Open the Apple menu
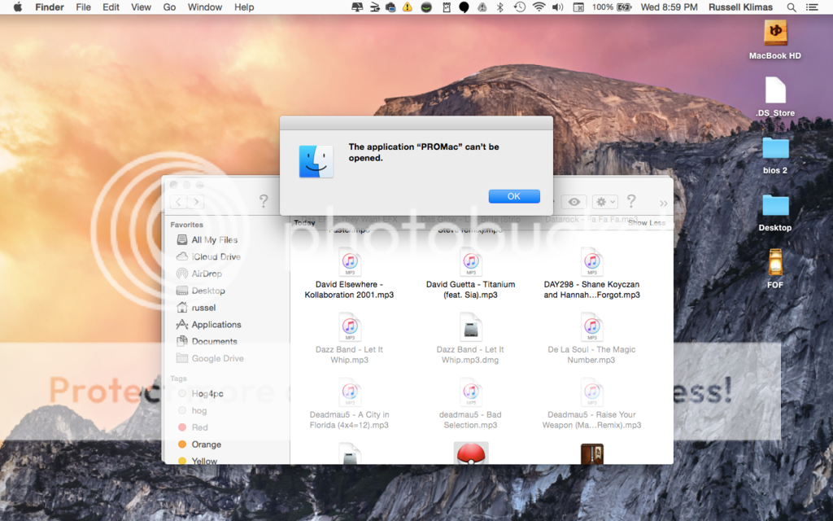The width and height of the screenshot is (833, 521). pos(17,7)
